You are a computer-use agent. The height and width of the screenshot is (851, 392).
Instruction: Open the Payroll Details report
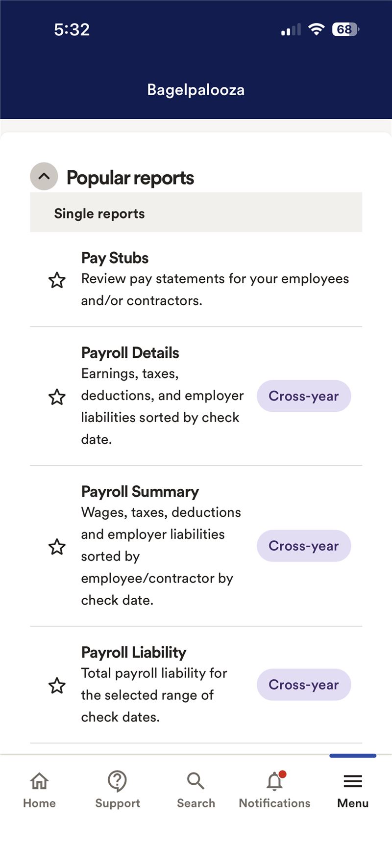(130, 353)
